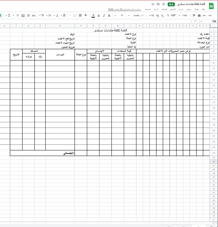This screenshot has width=218, height=227.
Task: Click the EGP currency format button
Action: pyautogui.click(x=173, y=16)
